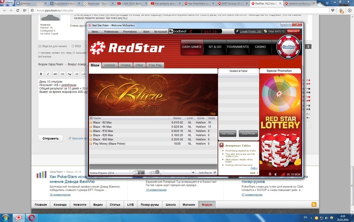Select the Blaze tab
This screenshot has width=354, height=222.
pos(95,65)
